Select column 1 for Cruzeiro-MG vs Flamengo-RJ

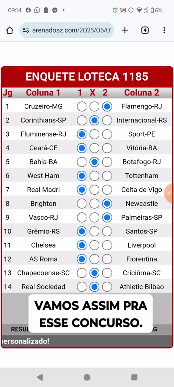[x=82, y=107]
